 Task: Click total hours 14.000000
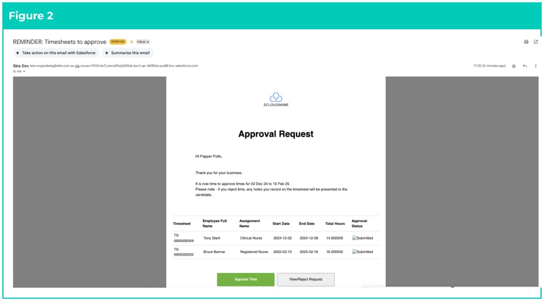(x=335, y=238)
